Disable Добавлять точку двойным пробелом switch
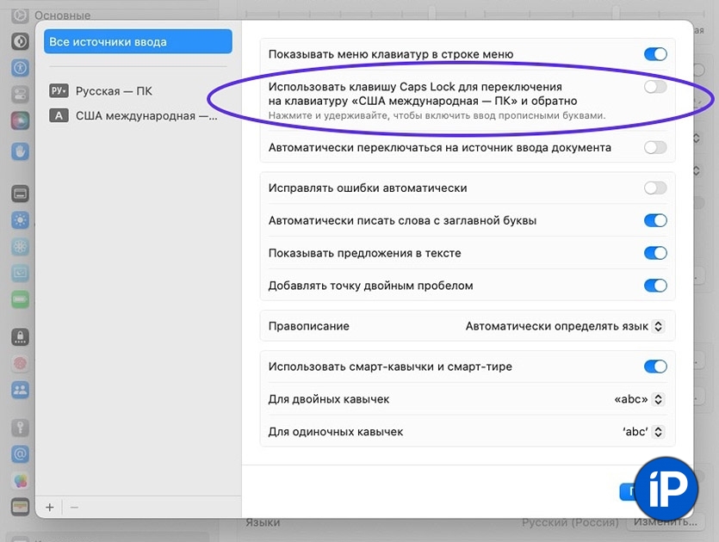The image size is (719, 542). tap(655, 286)
